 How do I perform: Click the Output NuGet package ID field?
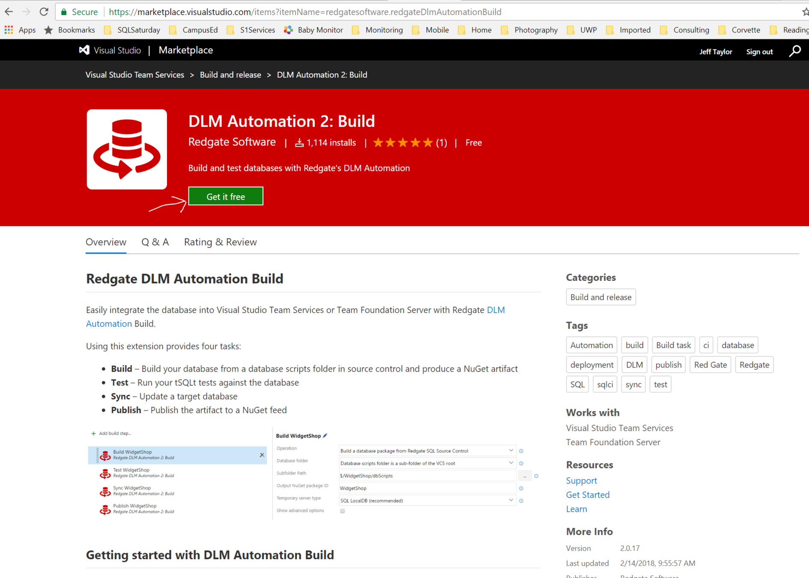coord(427,488)
